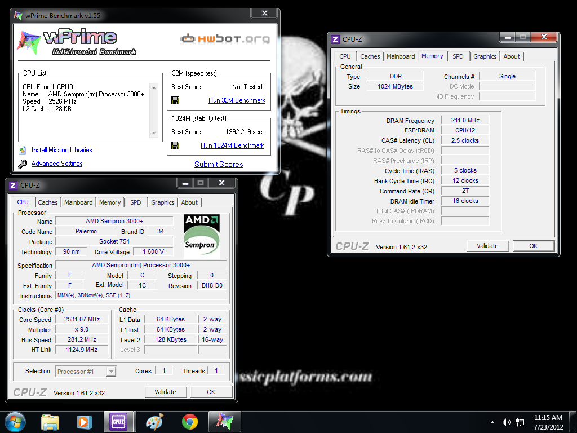Switch to Graphics tab in bottom CPU-Z window
The image size is (577, 433).
click(x=163, y=202)
